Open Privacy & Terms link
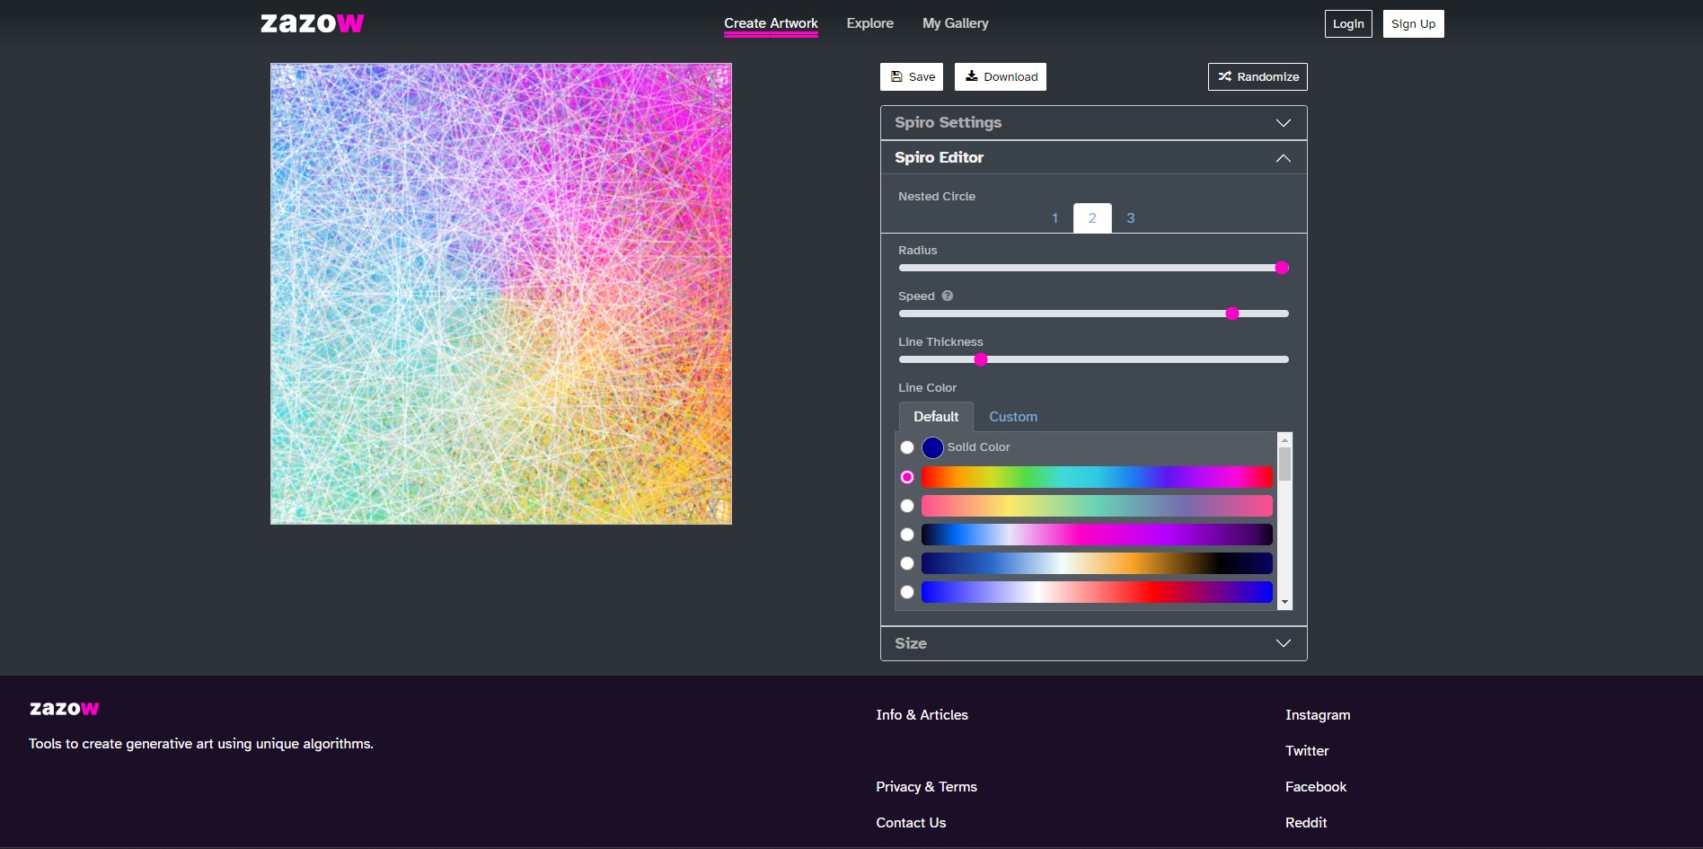 pos(926,787)
